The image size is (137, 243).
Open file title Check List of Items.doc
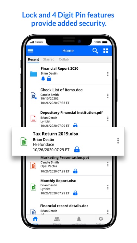click(x=61, y=90)
